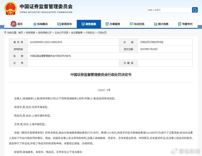Click the blue search magnifier button
Image resolution: width=202 pixels, height=156 pixels.
(195, 10)
